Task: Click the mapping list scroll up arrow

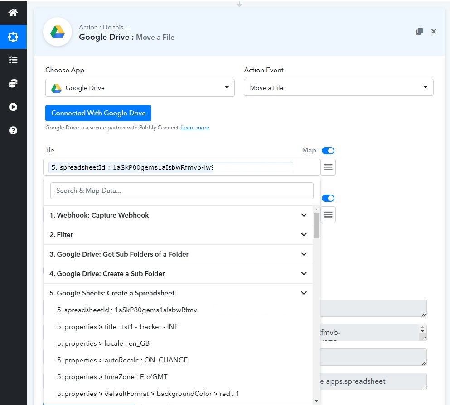Action: click(x=316, y=210)
